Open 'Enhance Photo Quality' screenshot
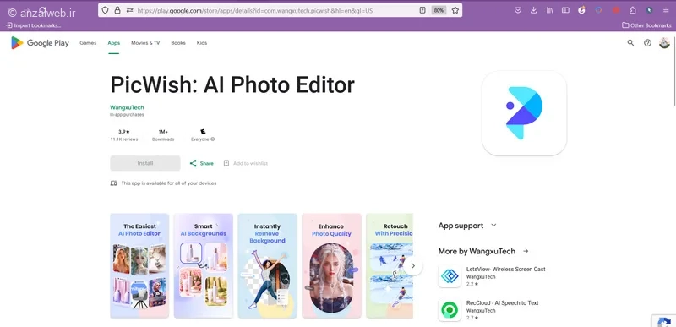This screenshot has width=676, height=327. pos(331,266)
